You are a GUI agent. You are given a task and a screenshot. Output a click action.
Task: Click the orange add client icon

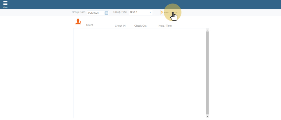78,21
